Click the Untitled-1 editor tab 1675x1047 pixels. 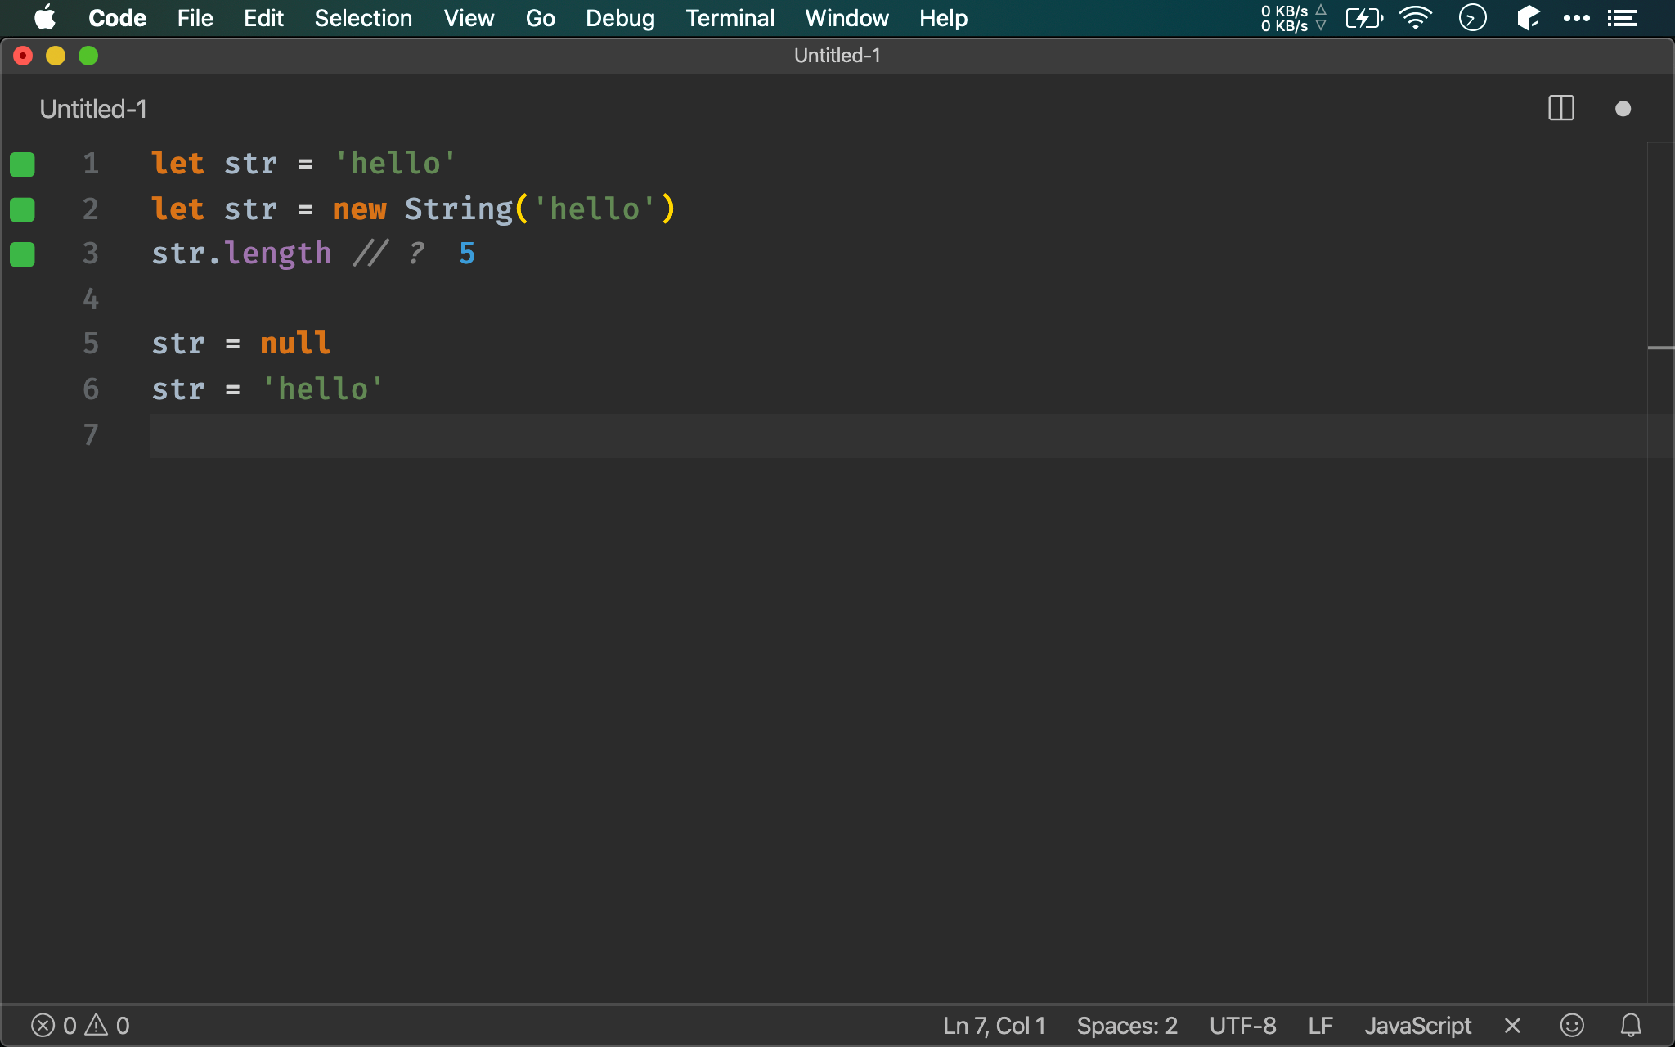(93, 109)
